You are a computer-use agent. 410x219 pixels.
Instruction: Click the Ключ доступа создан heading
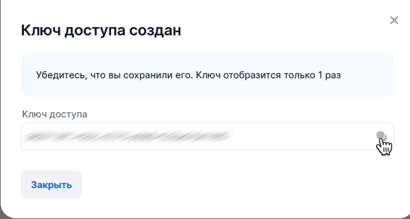(x=101, y=31)
